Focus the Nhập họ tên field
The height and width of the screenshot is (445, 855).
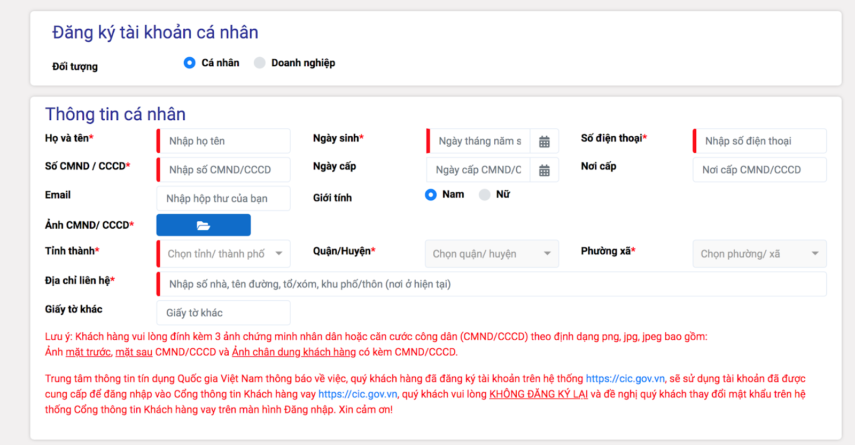224,141
